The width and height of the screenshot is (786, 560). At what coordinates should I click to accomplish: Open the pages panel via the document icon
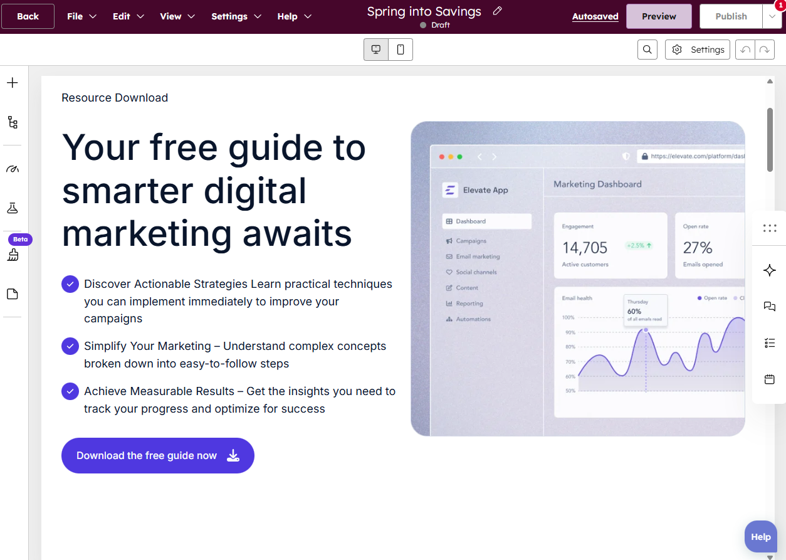coord(12,294)
